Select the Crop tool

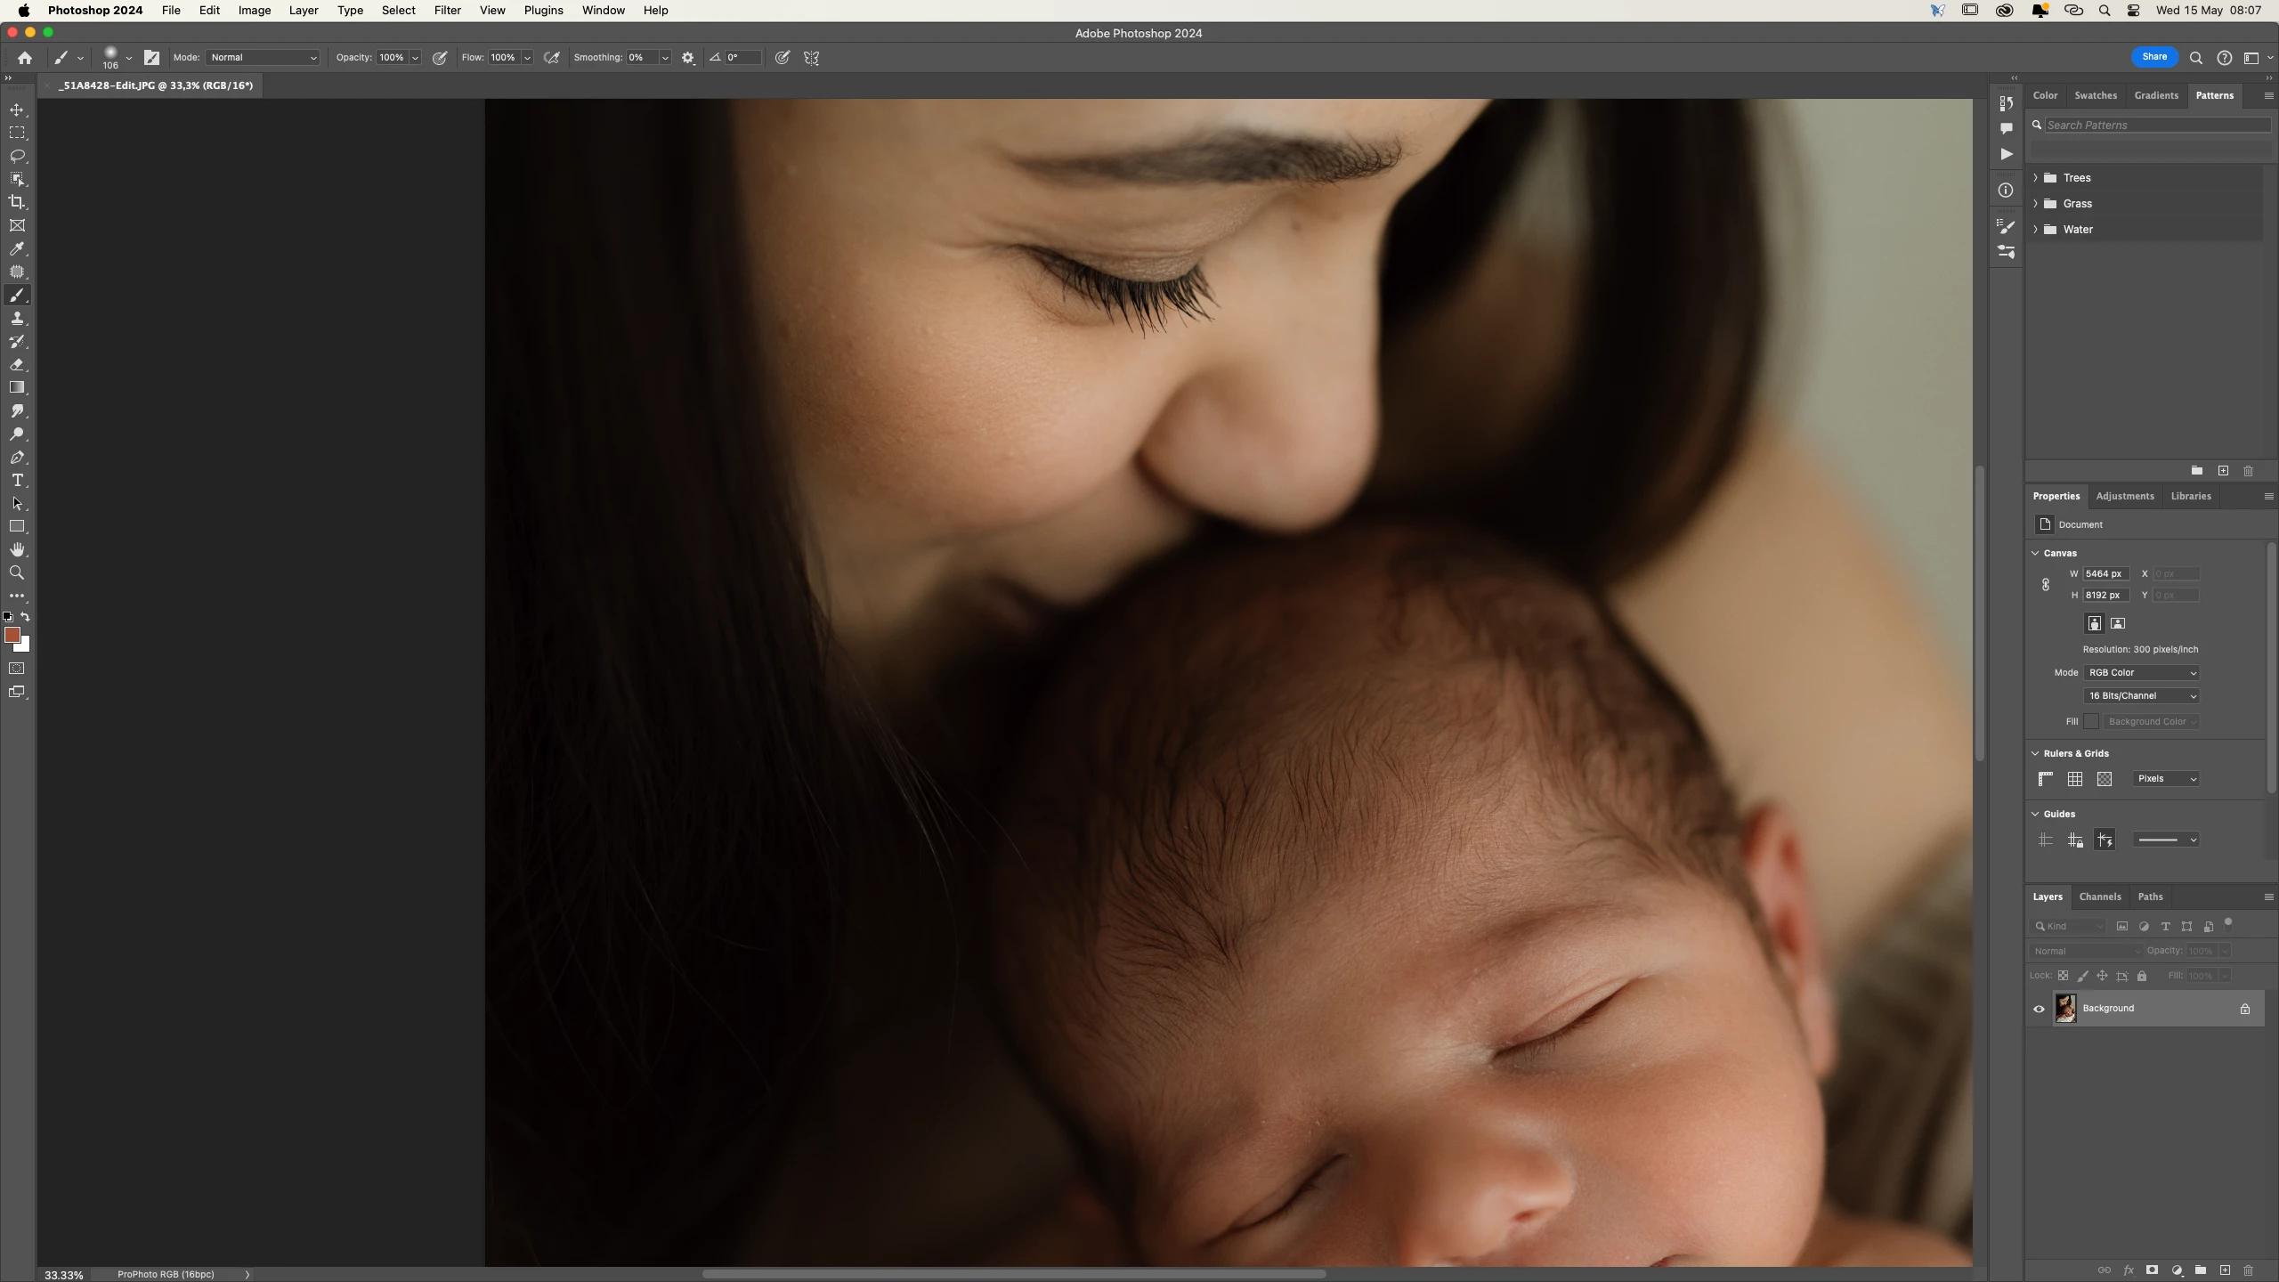point(17,202)
